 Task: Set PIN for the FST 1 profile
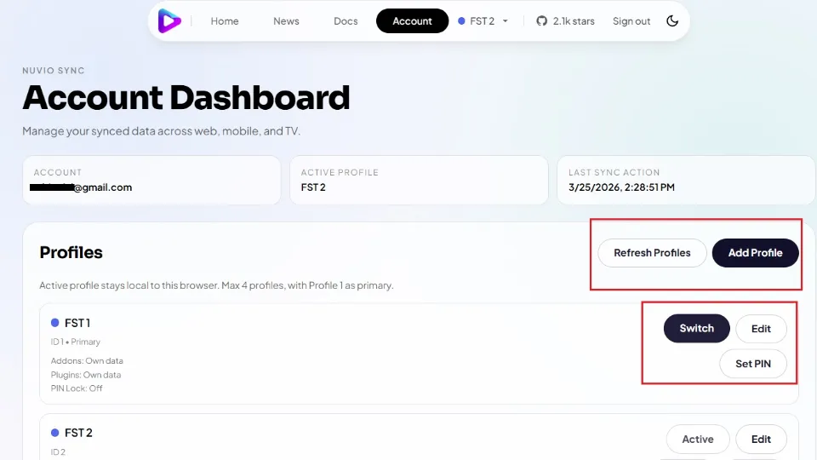753,364
